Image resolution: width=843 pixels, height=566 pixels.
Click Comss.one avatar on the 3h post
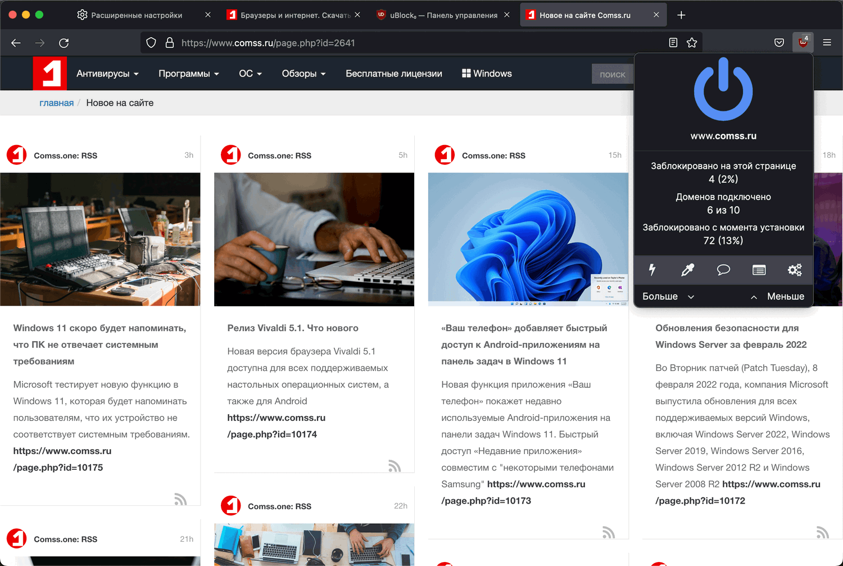pyautogui.click(x=17, y=155)
